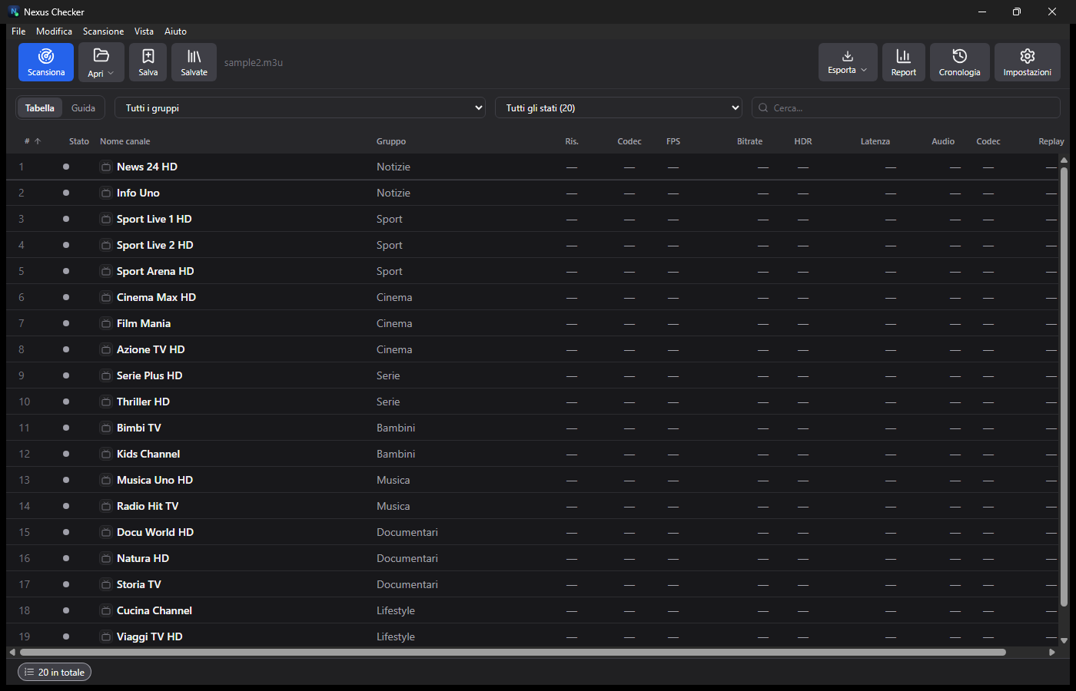Click the TV icon beside Radio Hit TV
The image size is (1076, 691).
[106, 506]
